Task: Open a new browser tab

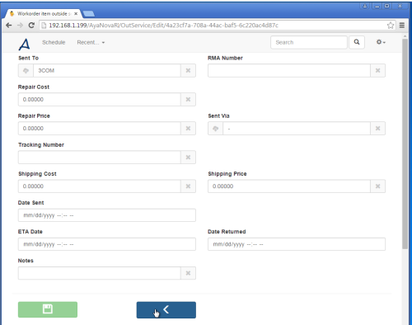Action: (89, 13)
